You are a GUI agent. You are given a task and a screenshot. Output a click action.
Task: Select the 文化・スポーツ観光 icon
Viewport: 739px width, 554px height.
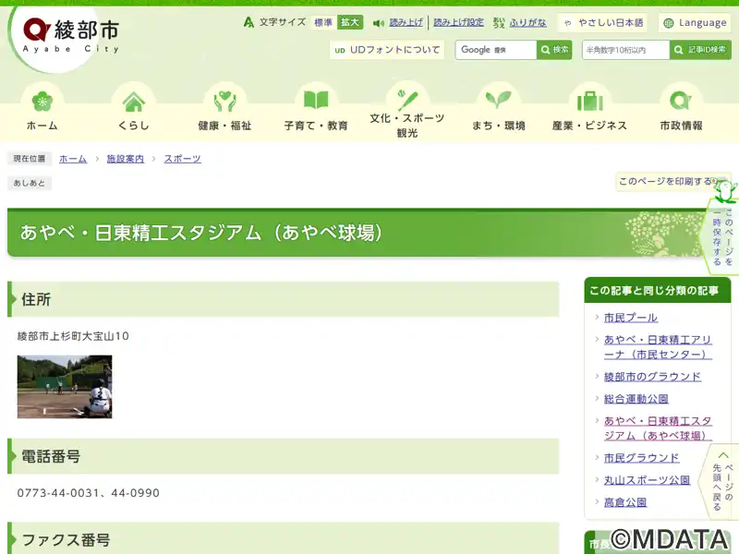[x=407, y=99]
